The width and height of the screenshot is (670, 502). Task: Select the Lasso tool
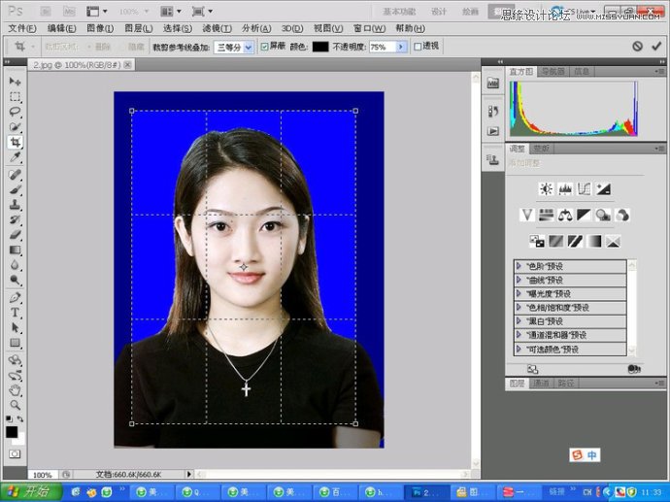click(x=16, y=112)
